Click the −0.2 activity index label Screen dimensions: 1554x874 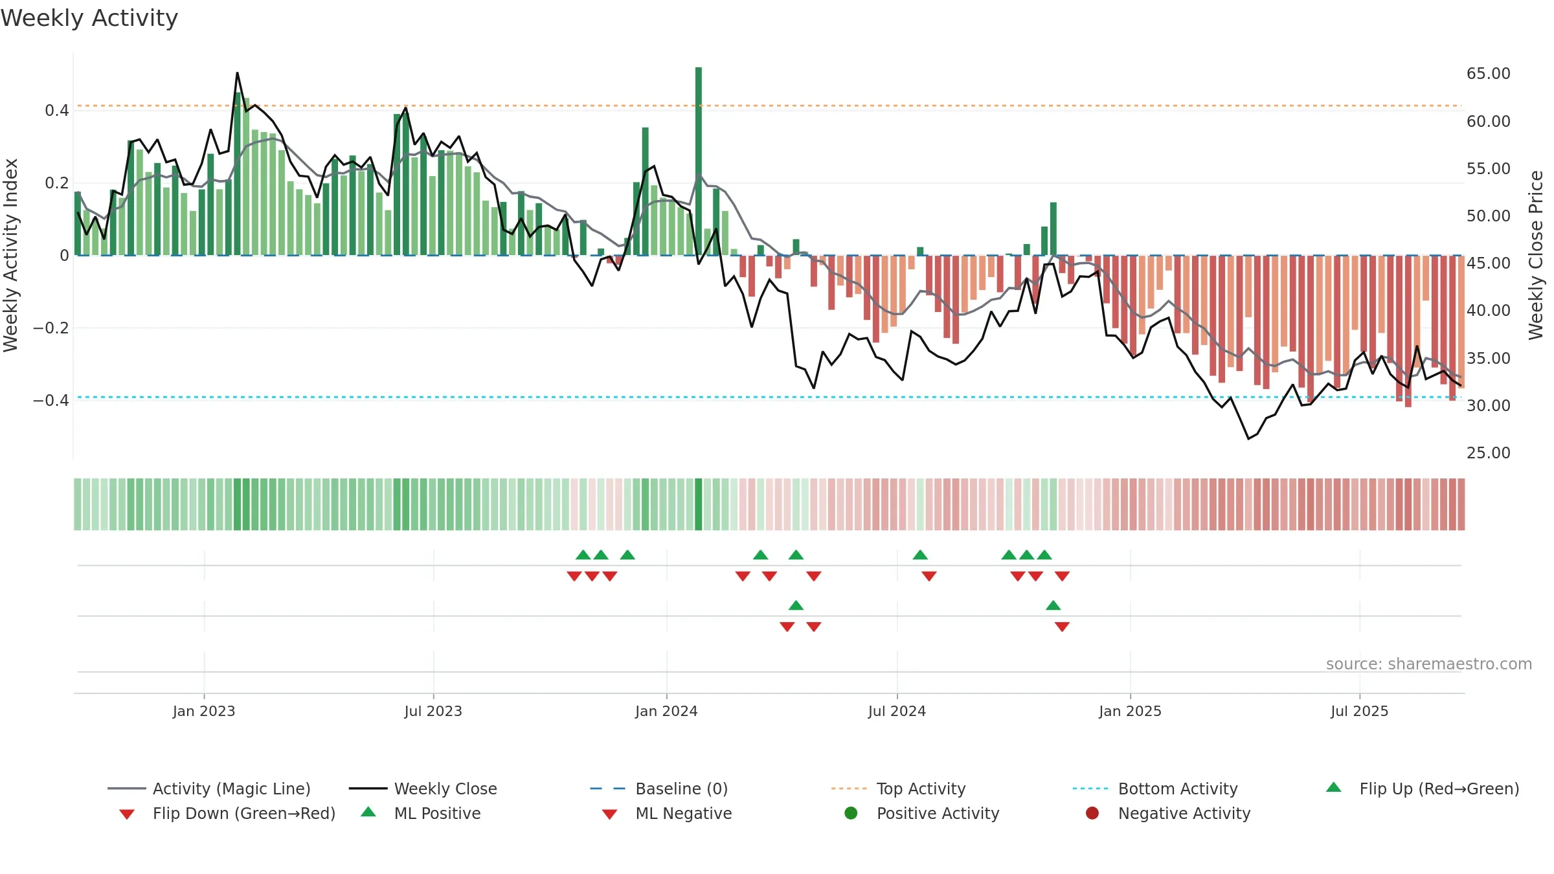[51, 328]
